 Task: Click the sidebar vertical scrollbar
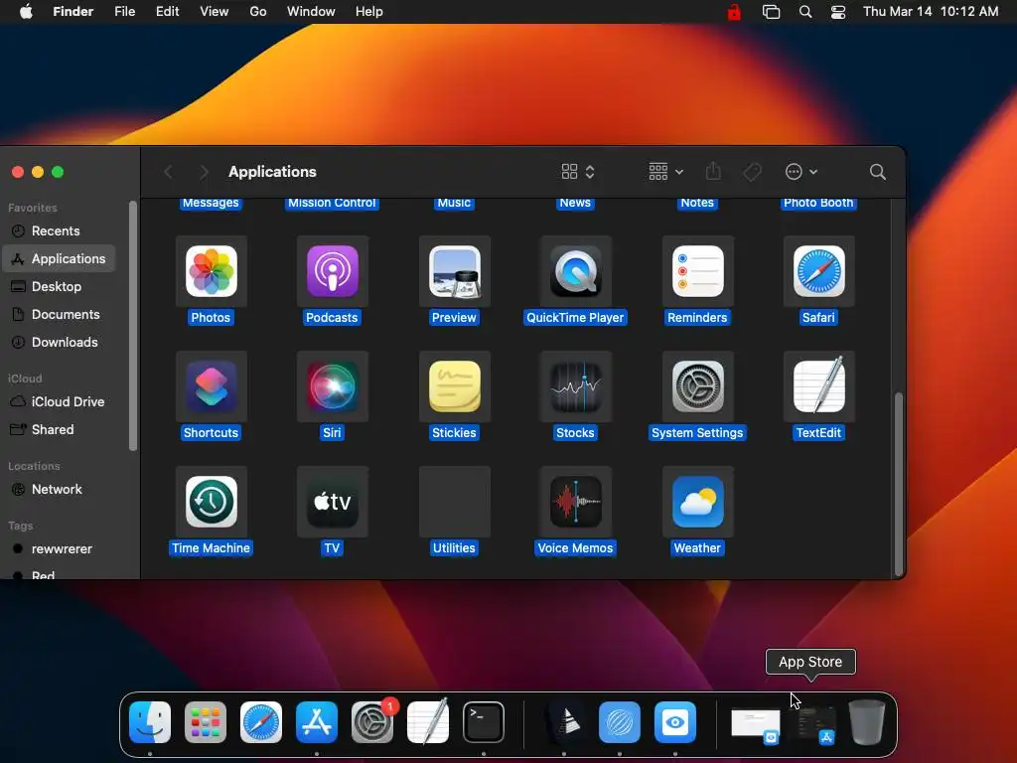[133, 326]
